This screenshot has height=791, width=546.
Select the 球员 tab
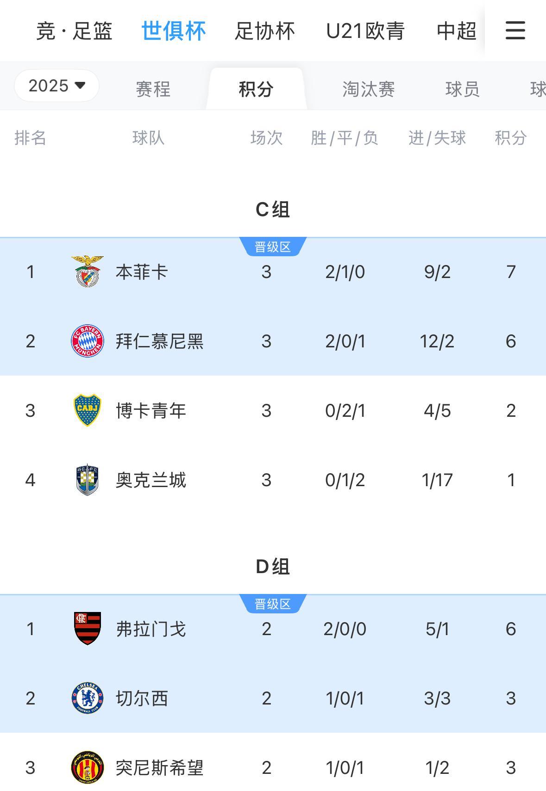point(462,89)
